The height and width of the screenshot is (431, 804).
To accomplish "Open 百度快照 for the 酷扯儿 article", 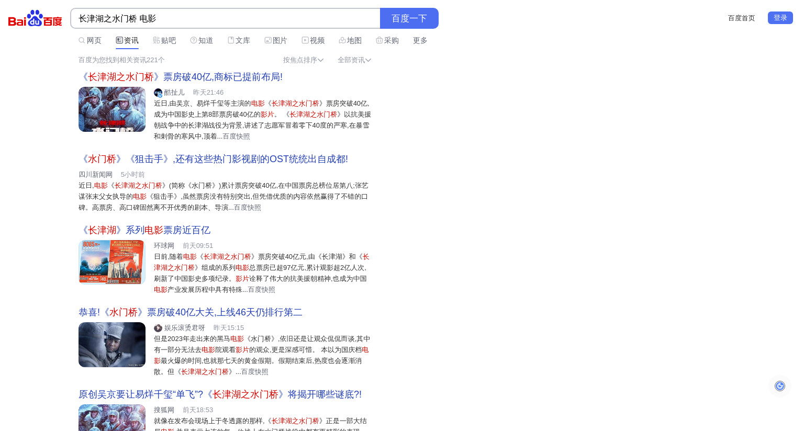I will 236,137.
